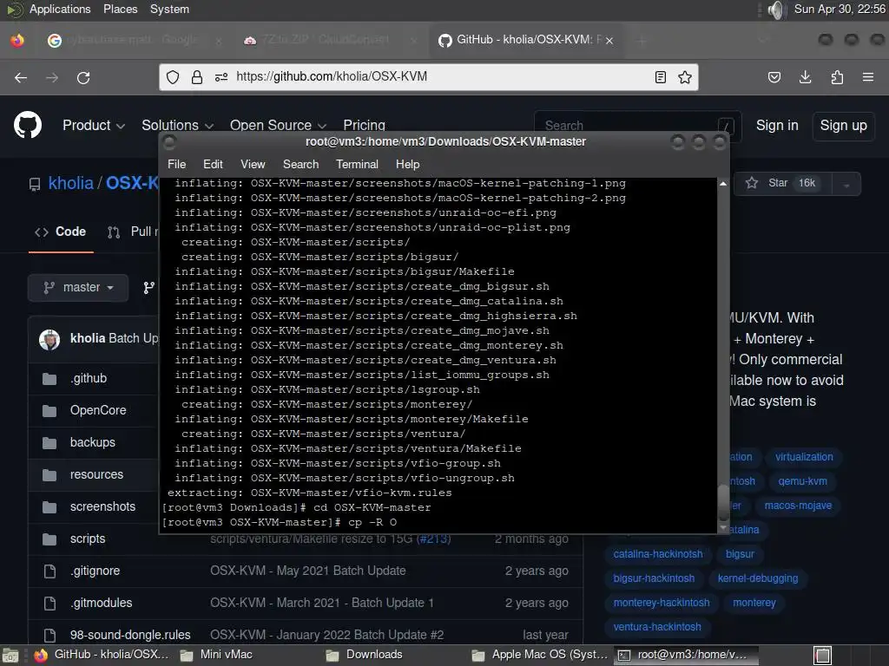Viewport: 889px width, 666px height.
Task: Click the browser forward arrow
Action: coord(52,77)
